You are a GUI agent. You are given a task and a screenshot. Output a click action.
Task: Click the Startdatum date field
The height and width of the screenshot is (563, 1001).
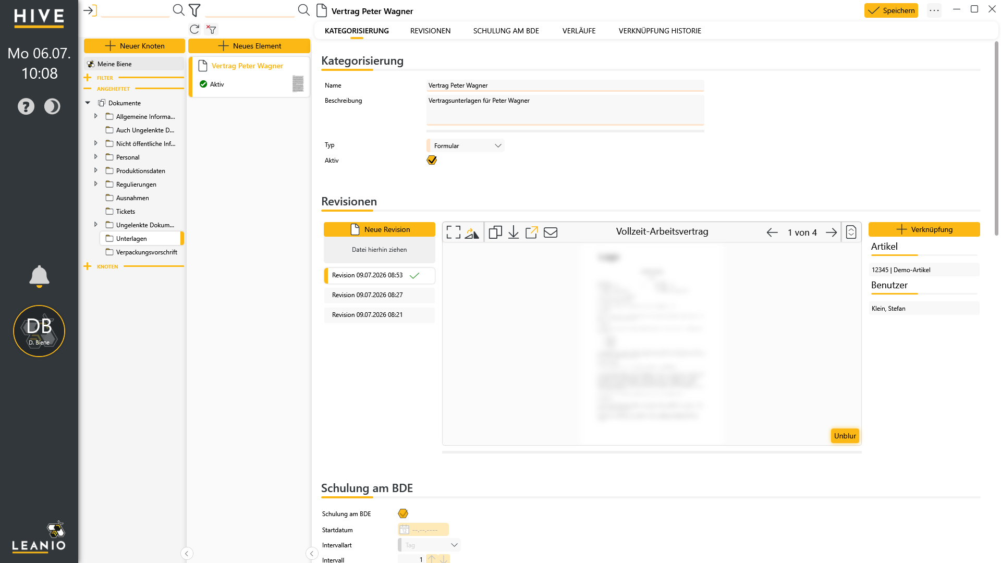click(423, 530)
